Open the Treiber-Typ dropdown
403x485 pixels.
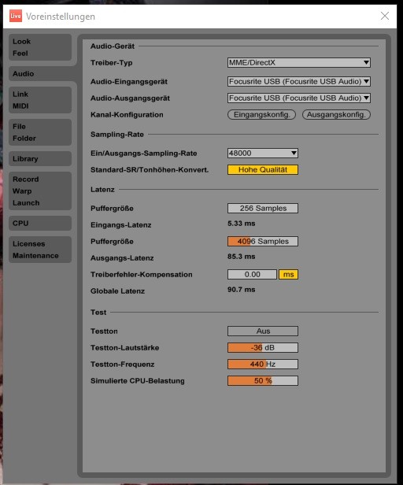tap(299, 62)
